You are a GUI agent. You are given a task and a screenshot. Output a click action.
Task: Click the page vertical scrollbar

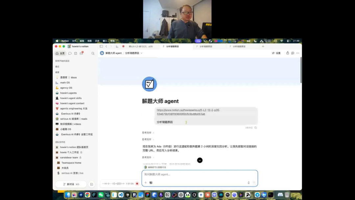[x=301, y=70]
